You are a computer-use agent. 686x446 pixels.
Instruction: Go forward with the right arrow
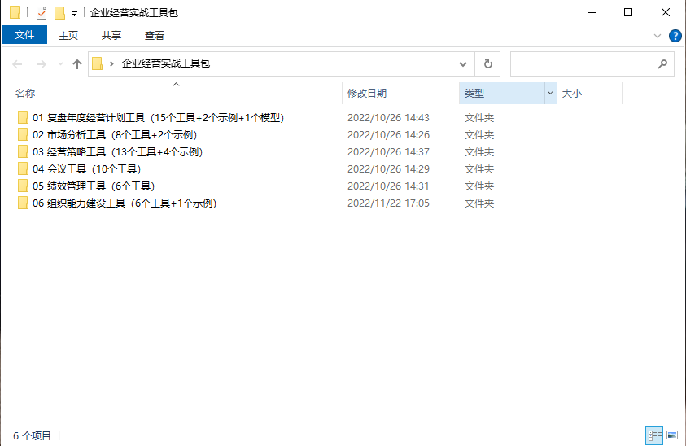click(42, 64)
